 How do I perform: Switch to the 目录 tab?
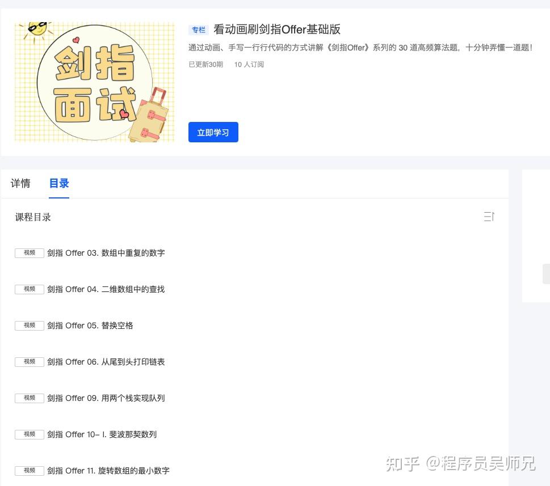tap(59, 183)
